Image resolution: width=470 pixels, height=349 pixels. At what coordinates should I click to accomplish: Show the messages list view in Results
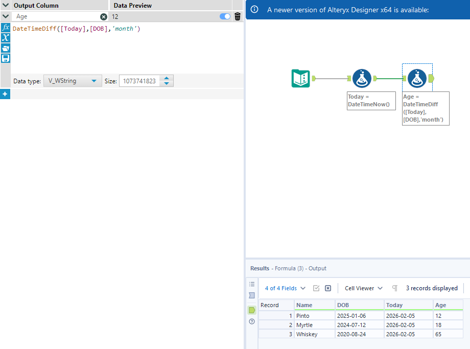tap(252, 284)
